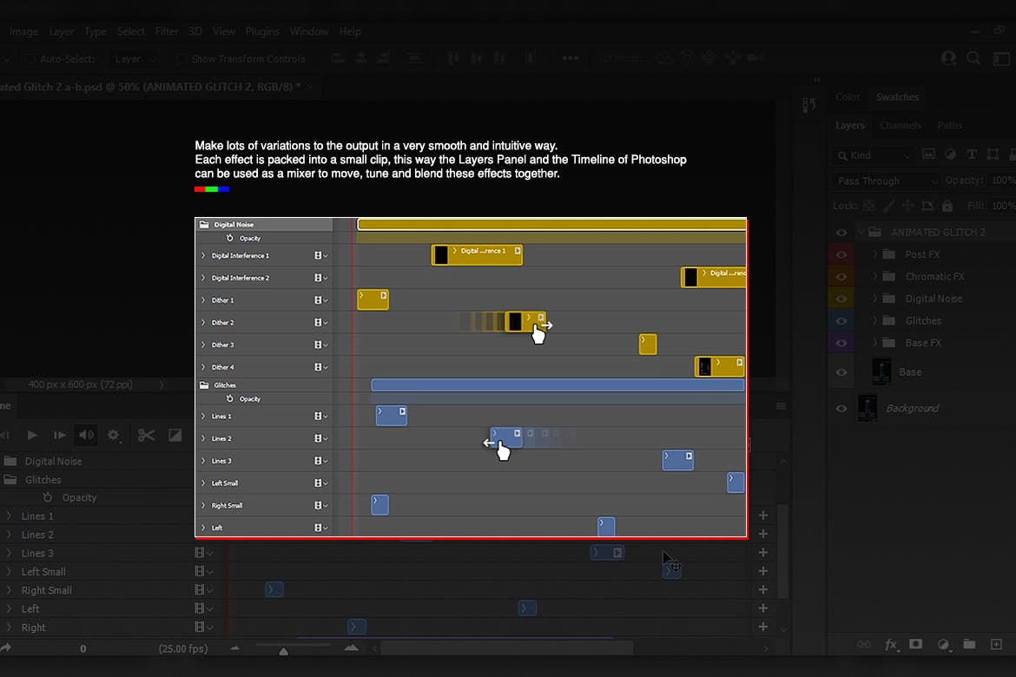The image size is (1016, 677).
Task: Click the timeline zoom slider handle
Action: [283, 651]
